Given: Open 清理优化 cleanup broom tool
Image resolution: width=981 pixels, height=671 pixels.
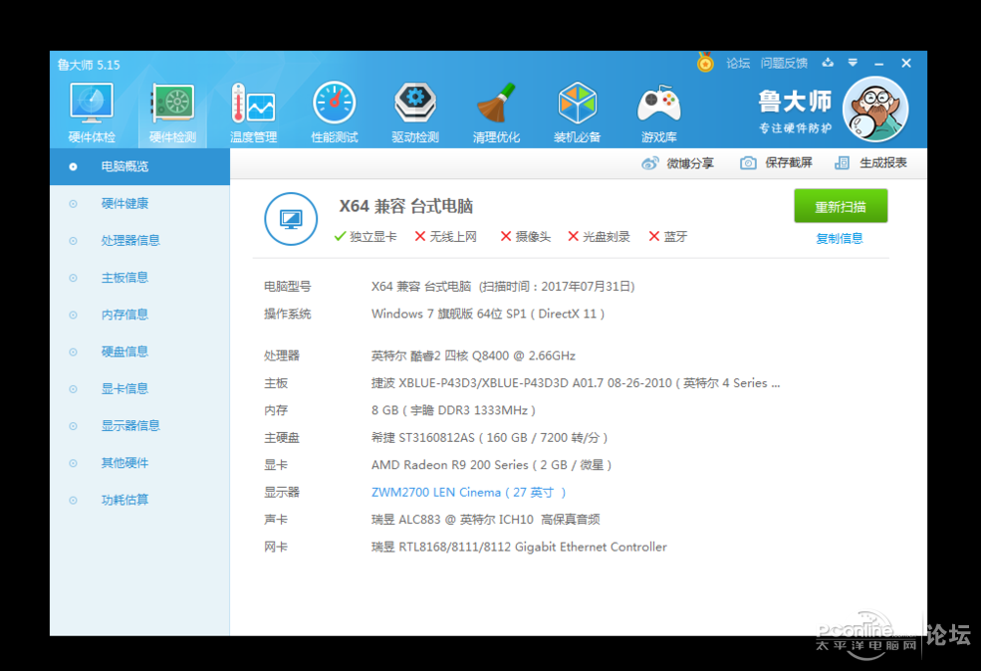Looking at the screenshot, I should 496,112.
